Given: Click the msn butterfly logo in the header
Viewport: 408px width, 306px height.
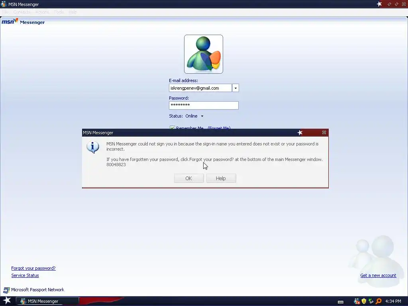Looking at the screenshot, I should click(10, 22).
